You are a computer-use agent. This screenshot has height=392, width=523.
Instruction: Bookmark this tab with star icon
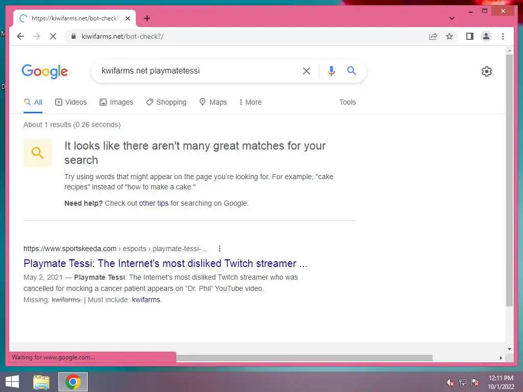[x=449, y=36]
